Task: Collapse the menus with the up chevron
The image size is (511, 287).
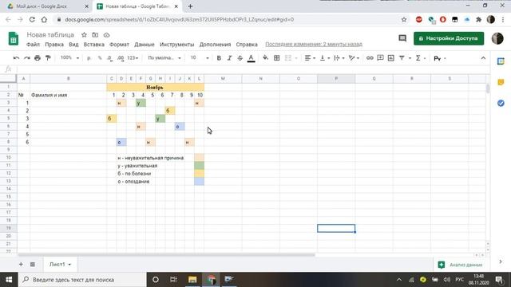Action: (x=483, y=58)
